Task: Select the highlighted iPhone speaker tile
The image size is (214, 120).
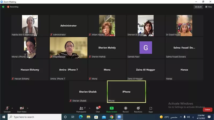Action: tap(126, 92)
